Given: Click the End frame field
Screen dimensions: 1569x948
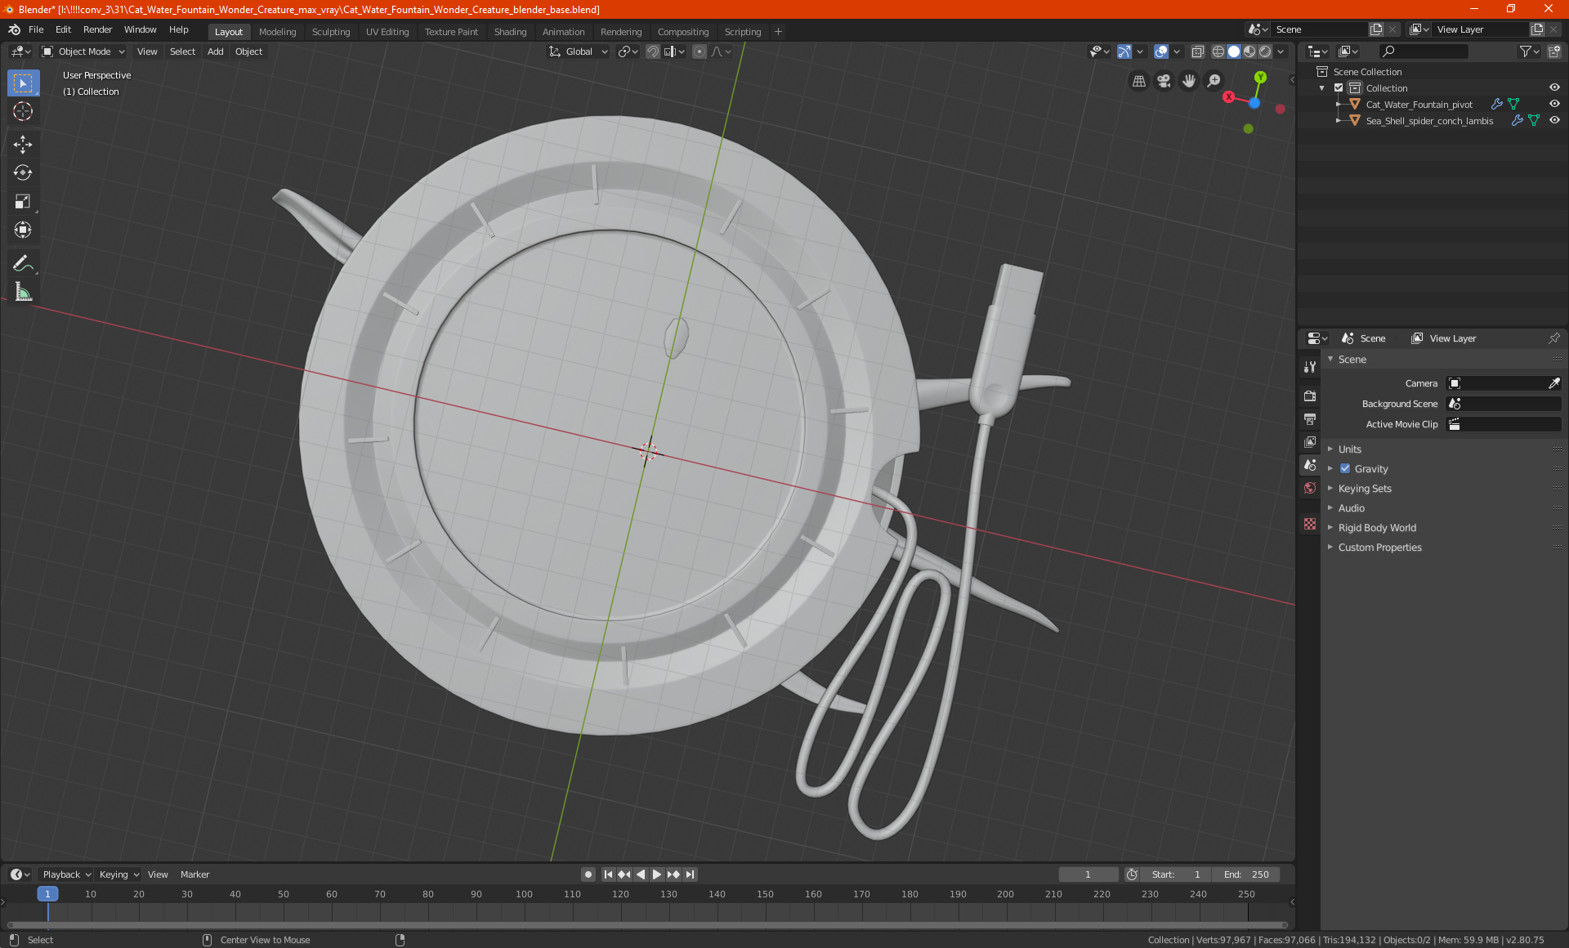Looking at the screenshot, I should (1246, 874).
